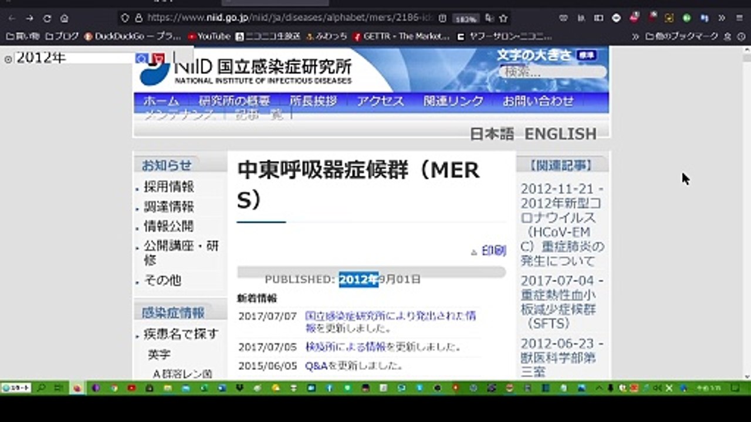Open the Task View taskbar icon

pos(59,387)
